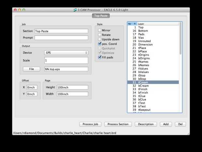Enable the Rotate checkbox

click(100, 35)
